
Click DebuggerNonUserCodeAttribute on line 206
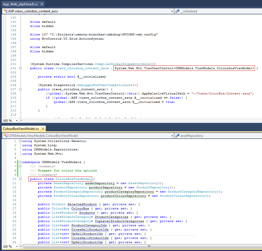click(x=104, y=85)
